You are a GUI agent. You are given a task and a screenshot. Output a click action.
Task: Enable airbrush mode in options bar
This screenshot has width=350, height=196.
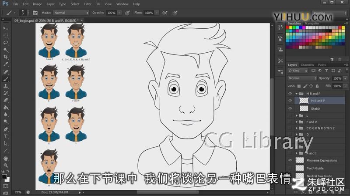[x=165, y=13]
